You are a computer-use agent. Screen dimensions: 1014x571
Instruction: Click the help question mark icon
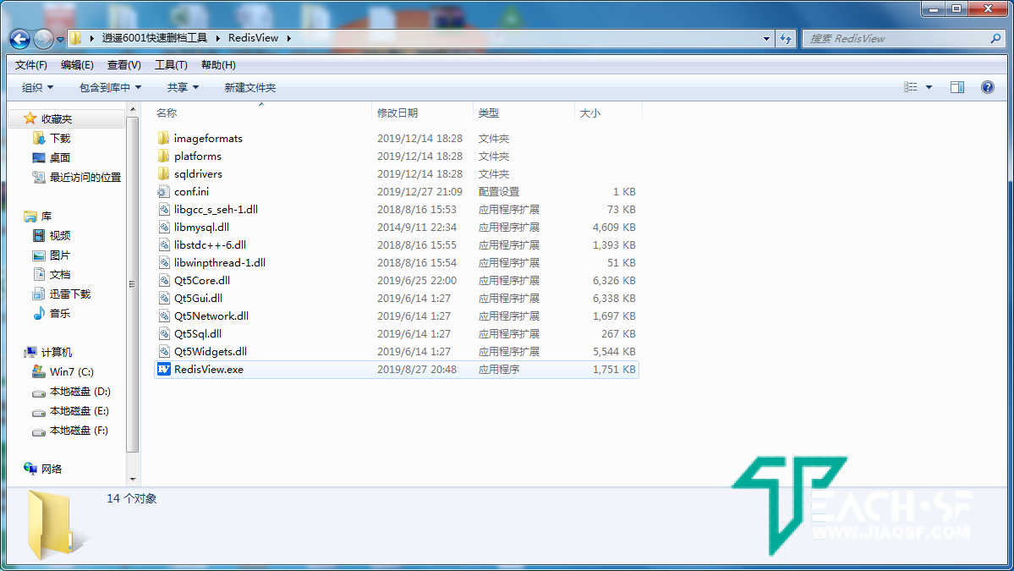[x=988, y=86]
